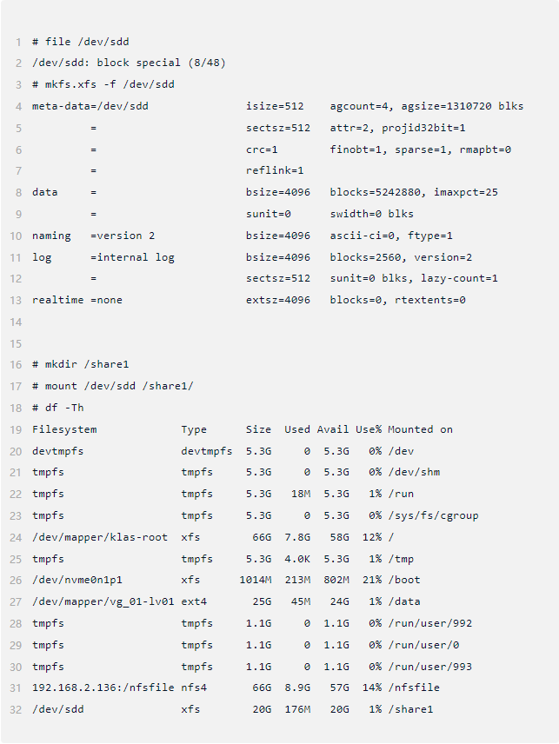Click the 'Filesystem' column header
This screenshot has width=559, height=744.
(64, 429)
